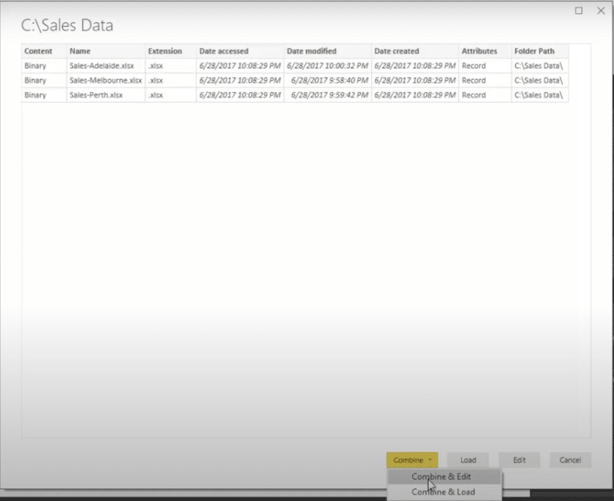Maximize the Sales Data dialog
Screen dimensions: 614x501
click(x=579, y=10)
